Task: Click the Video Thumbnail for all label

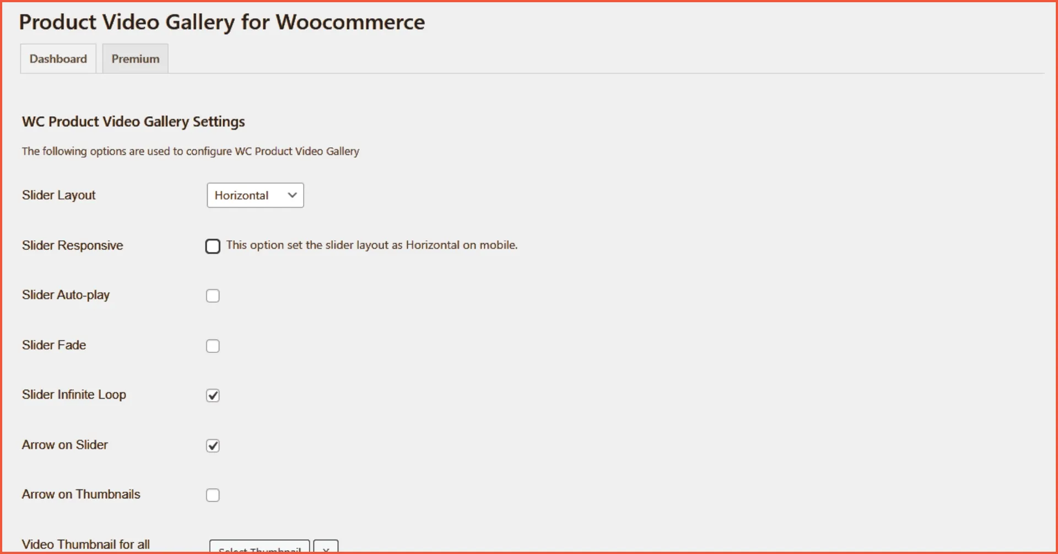Action: (x=85, y=544)
